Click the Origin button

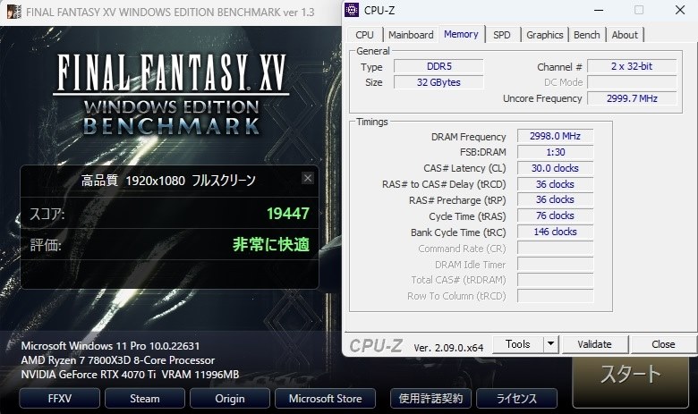230,399
